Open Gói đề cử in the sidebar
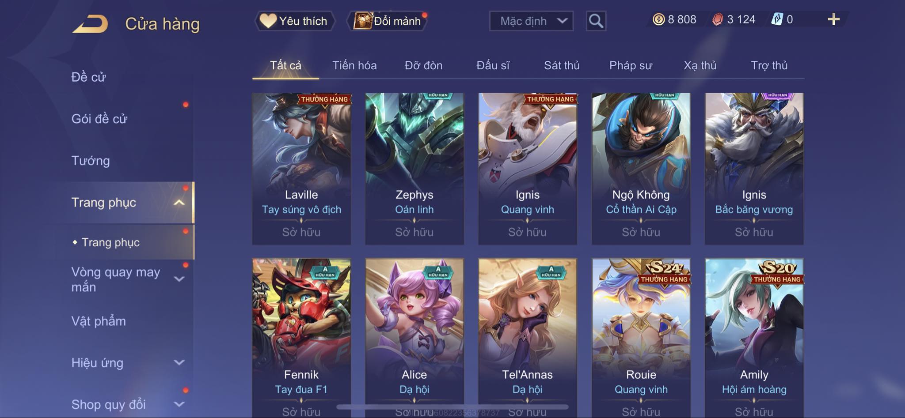The height and width of the screenshot is (418, 905). (99, 119)
